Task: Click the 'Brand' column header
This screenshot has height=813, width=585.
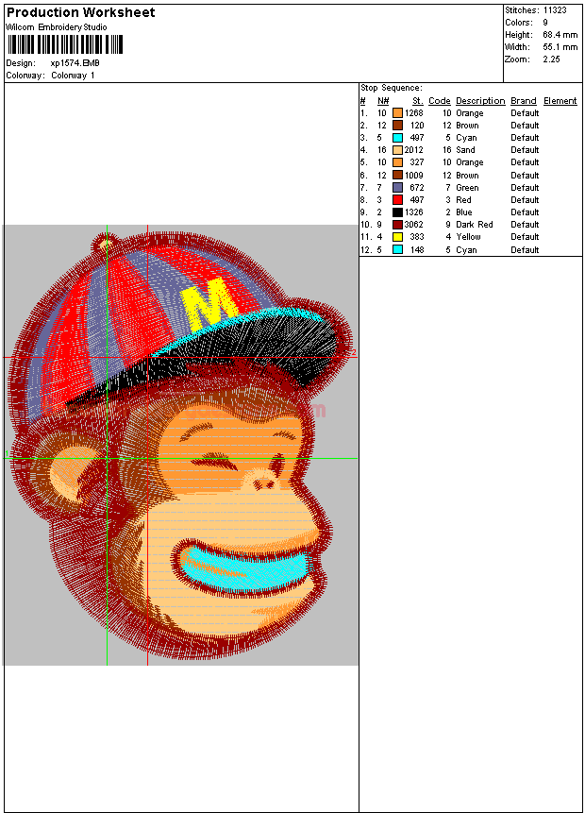Action: point(524,101)
